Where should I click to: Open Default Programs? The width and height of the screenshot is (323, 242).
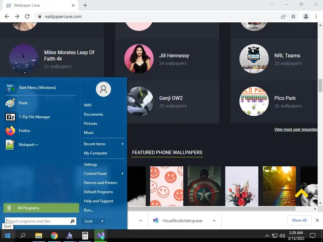[98, 192]
